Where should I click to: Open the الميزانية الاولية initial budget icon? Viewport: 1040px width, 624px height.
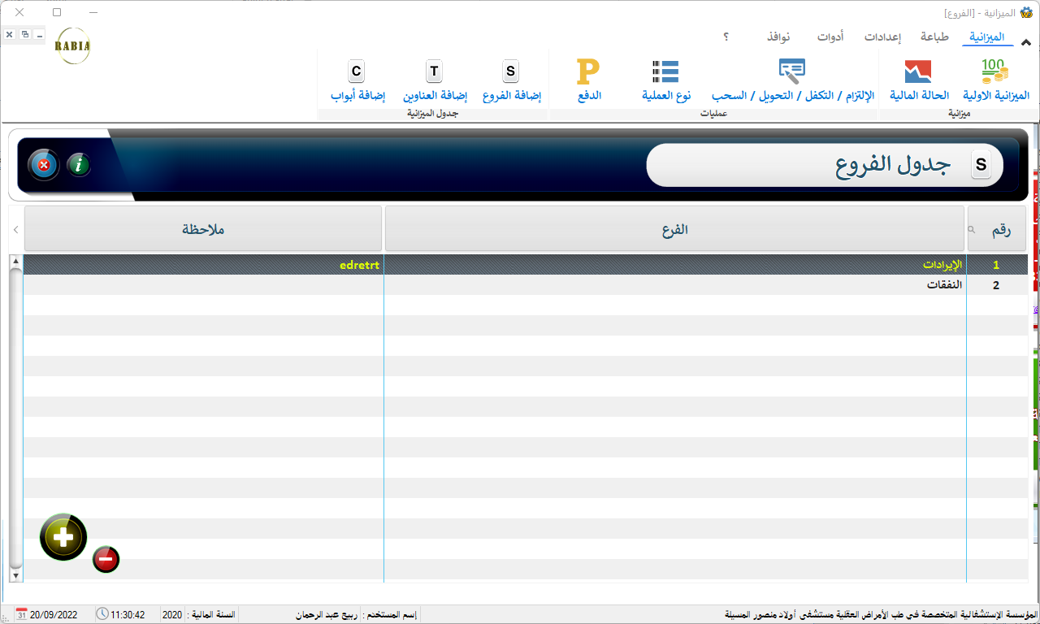click(x=994, y=73)
